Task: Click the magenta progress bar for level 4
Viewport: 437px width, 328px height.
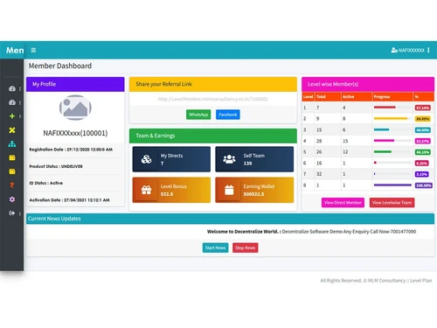Action: pyautogui.click(x=384, y=141)
